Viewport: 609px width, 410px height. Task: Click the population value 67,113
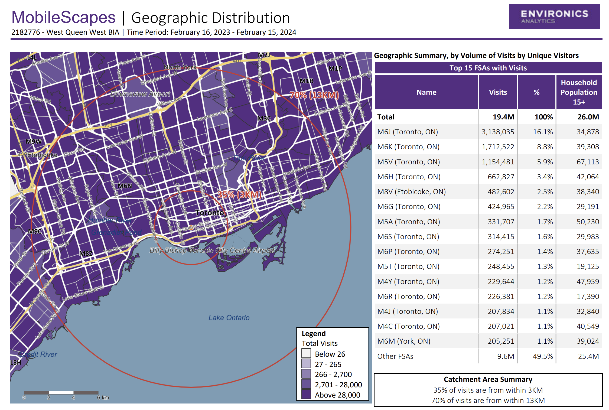tap(588, 162)
